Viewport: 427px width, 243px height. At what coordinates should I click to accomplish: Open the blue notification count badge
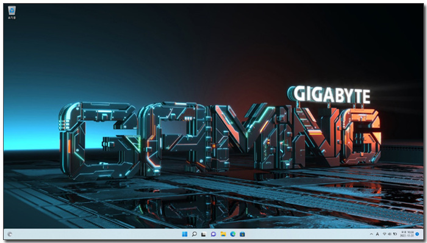(x=417, y=234)
